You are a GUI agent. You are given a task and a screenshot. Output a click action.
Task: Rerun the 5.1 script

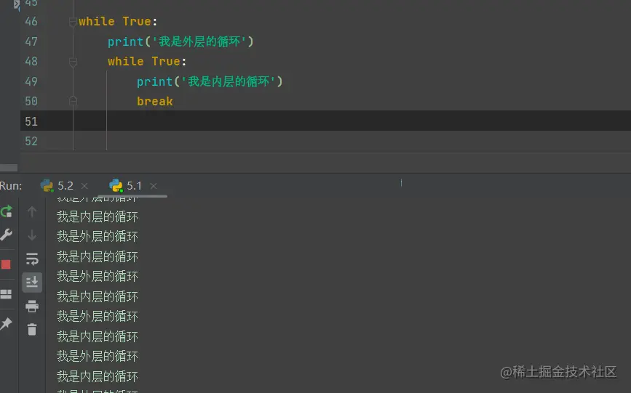pyautogui.click(x=7, y=211)
